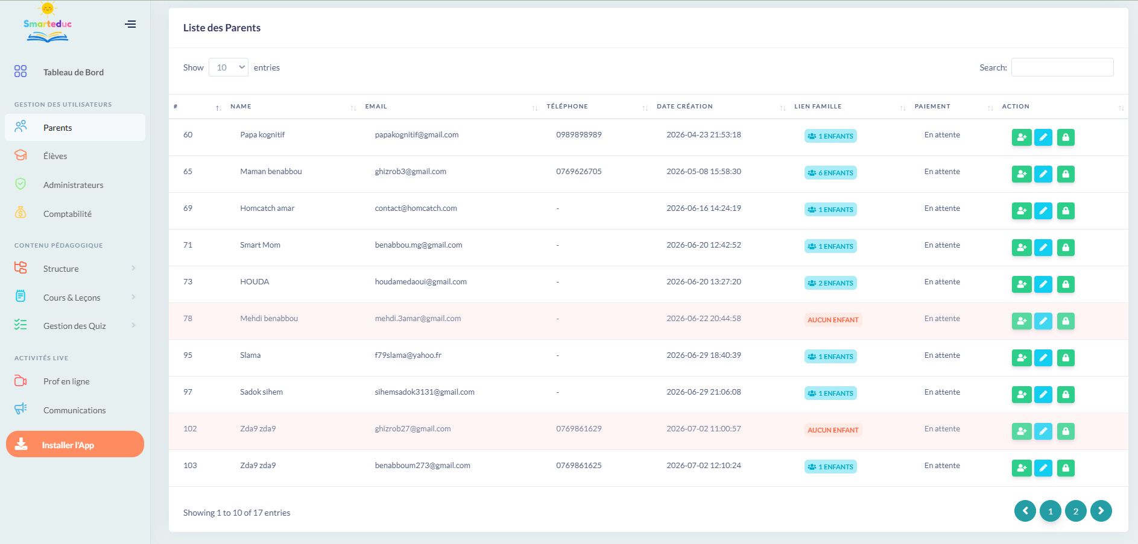This screenshot has width=1138, height=544.
Task: Go to Tableau de Bord
Action: click(x=75, y=72)
